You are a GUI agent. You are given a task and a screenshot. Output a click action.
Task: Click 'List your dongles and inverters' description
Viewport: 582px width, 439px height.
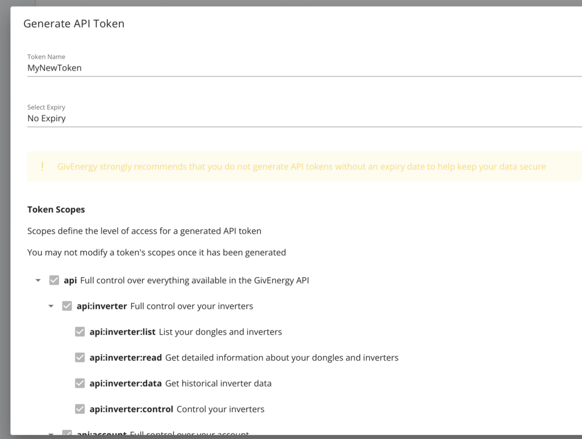pyautogui.click(x=221, y=332)
